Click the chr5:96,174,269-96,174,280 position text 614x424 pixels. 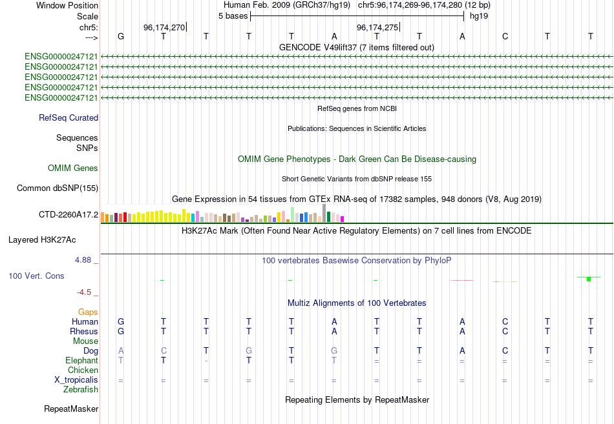click(424, 5)
